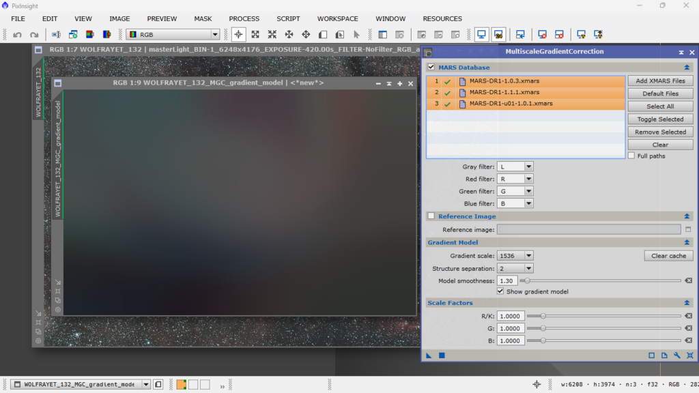Click the Model smoothness value field
The image size is (699, 393).
(x=507, y=280)
